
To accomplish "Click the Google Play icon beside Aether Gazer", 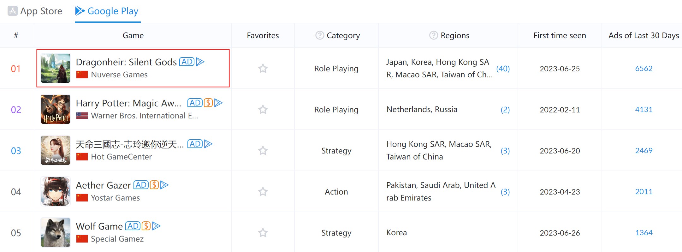I will click(164, 185).
